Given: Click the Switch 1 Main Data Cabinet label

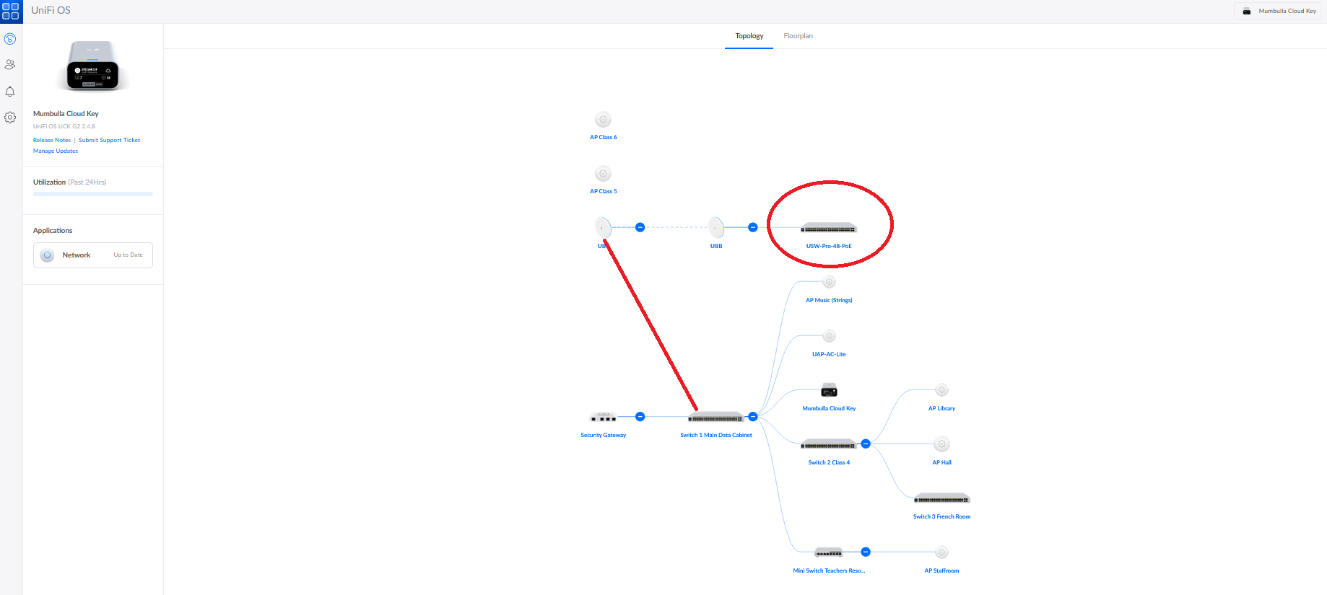Looking at the screenshot, I should [716, 435].
